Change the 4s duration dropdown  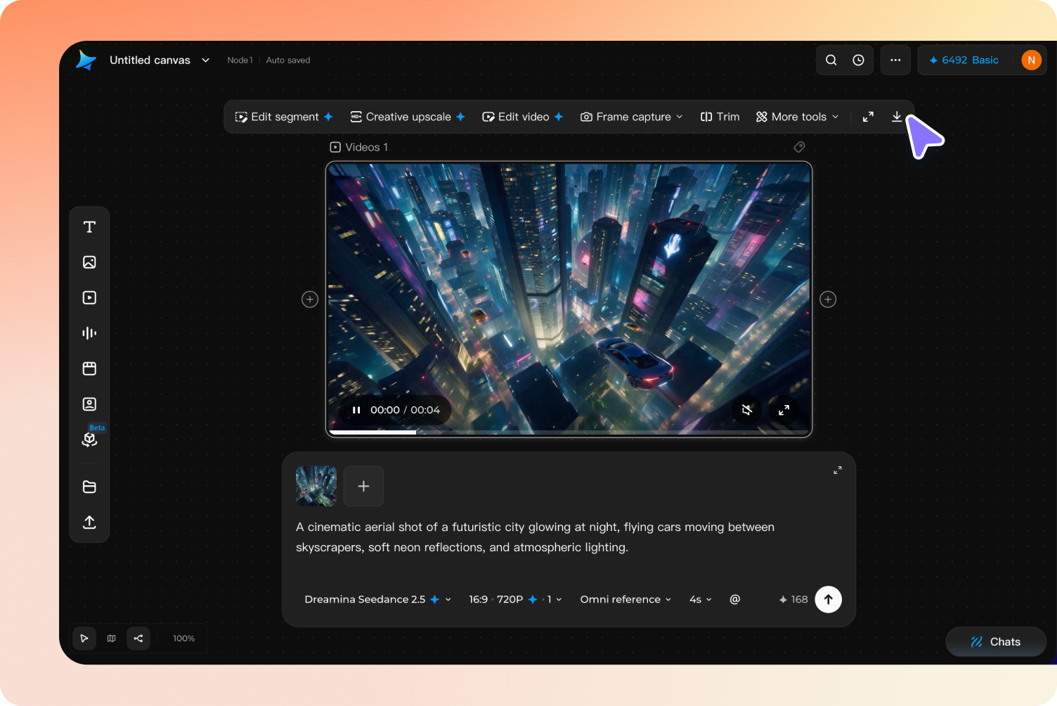point(701,599)
